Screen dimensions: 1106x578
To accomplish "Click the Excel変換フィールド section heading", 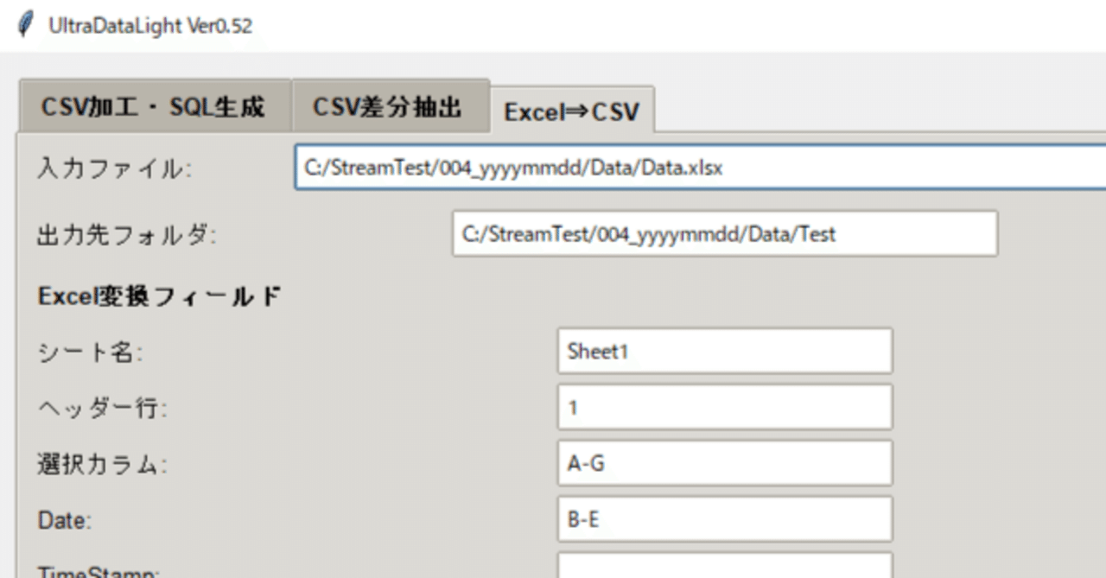I will (x=159, y=297).
